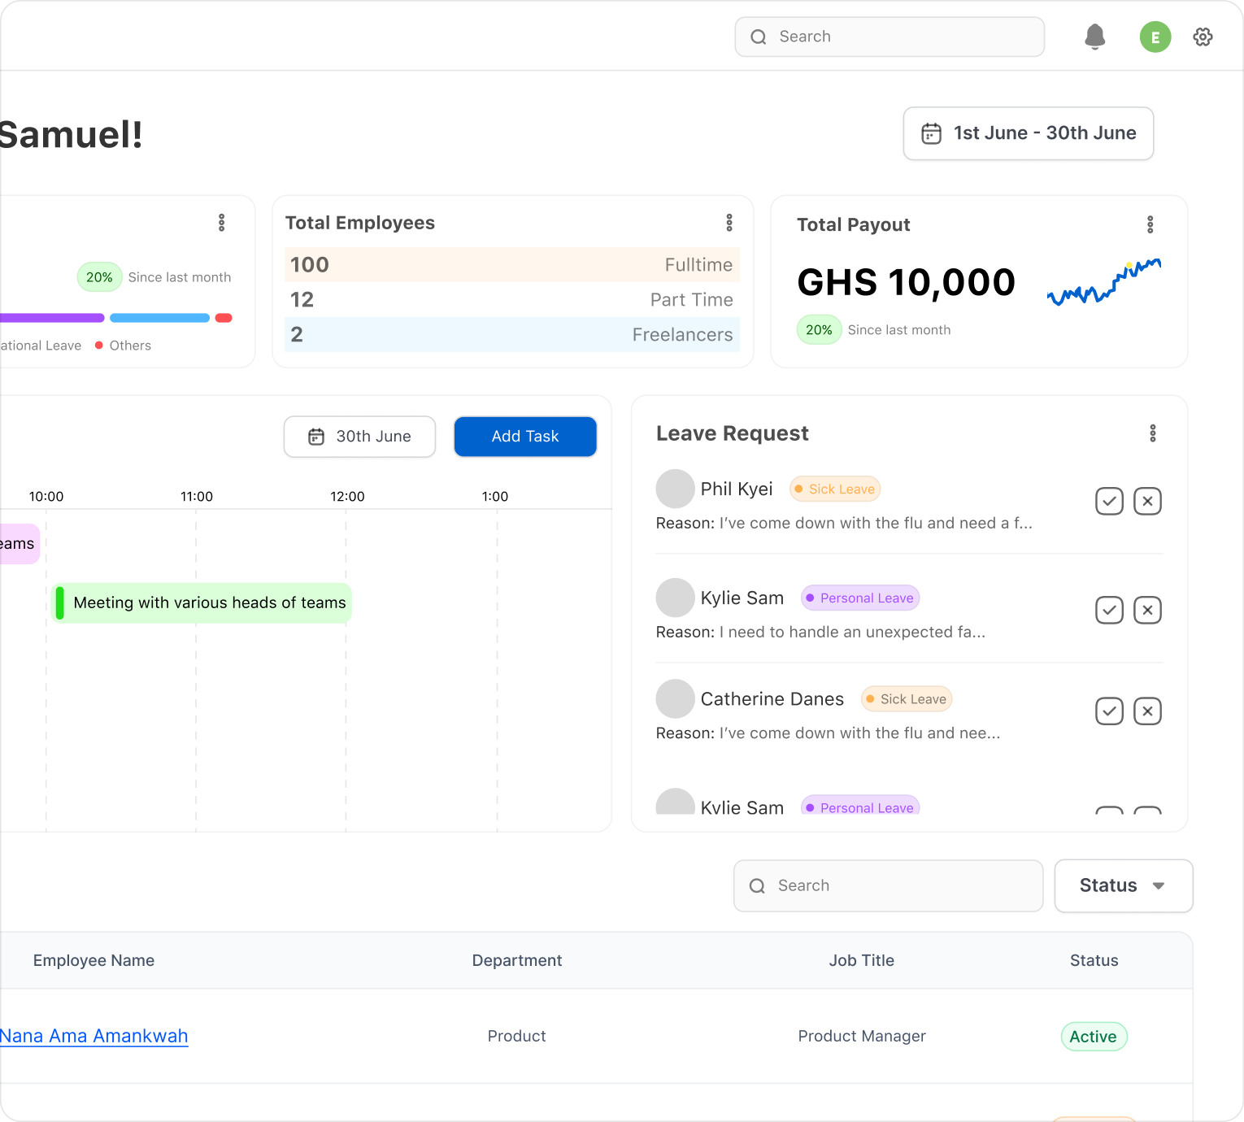Sort by the Employee Name column header
This screenshot has height=1122, width=1244.
[94, 960]
